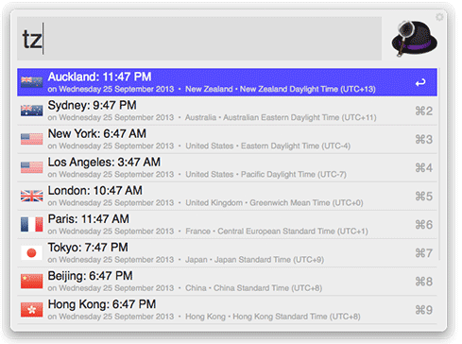The width and height of the screenshot is (462, 344).
Task: Click 'New Zealand Daylight Time (UTC+13)' subtitle
Action: 308,89
